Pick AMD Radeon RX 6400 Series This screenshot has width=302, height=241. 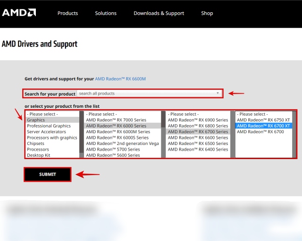click(x=198, y=149)
